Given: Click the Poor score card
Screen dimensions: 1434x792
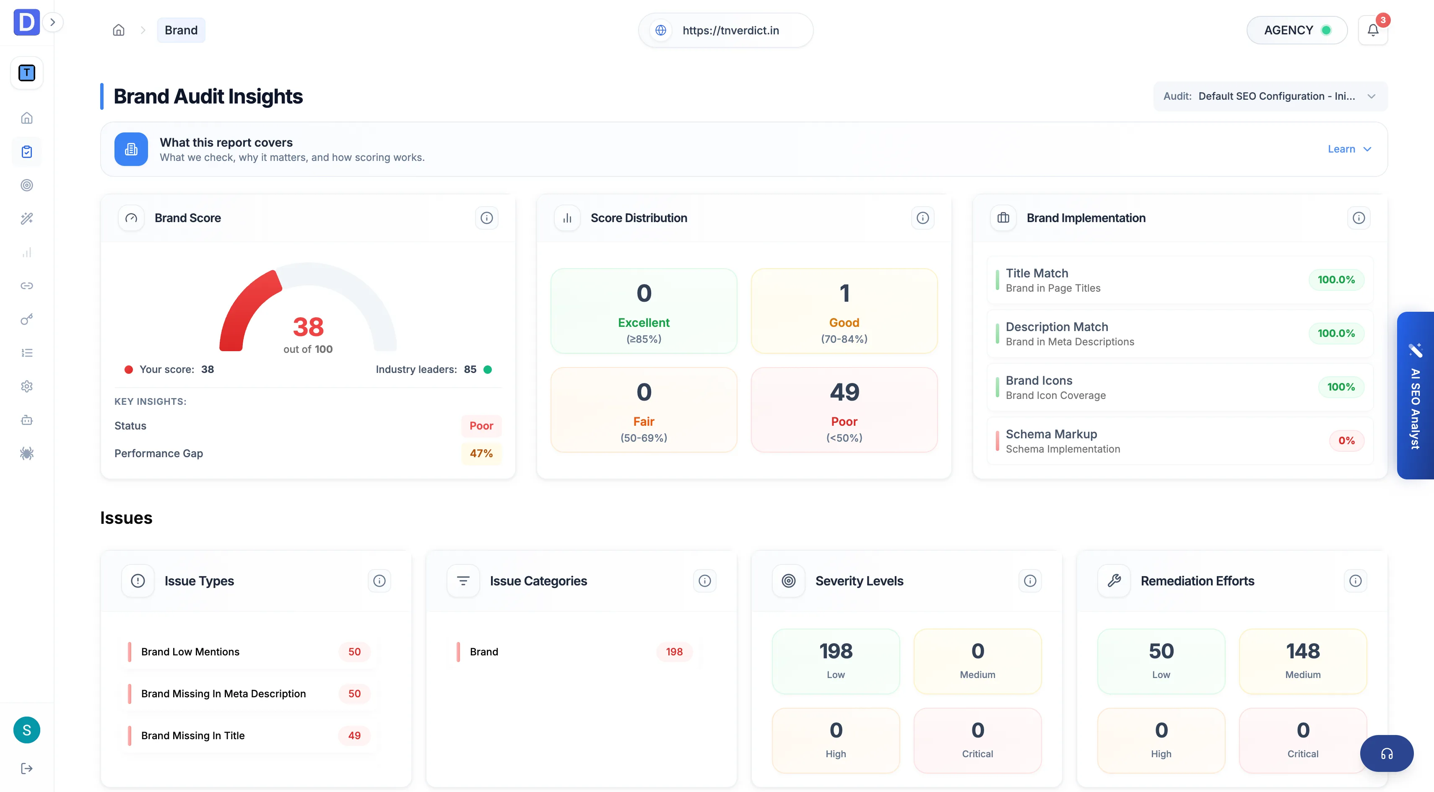Looking at the screenshot, I should click(x=844, y=410).
